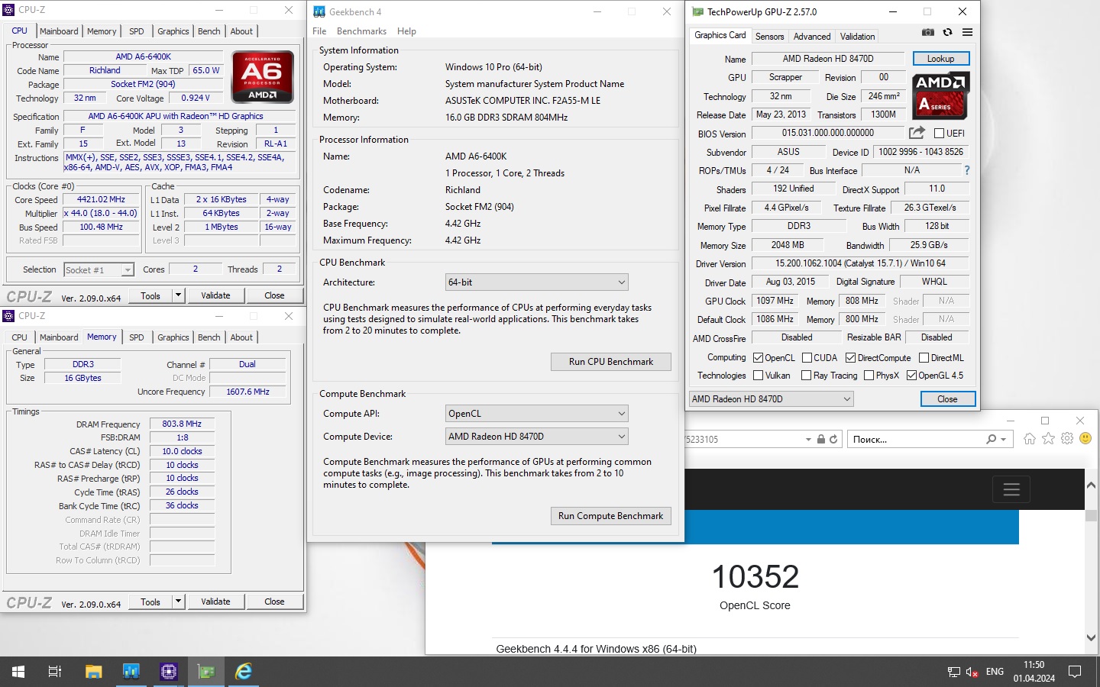The height and width of the screenshot is (687, 1100).
Task: Click Geekbench taskbar icon
Action: pos(131,672)
